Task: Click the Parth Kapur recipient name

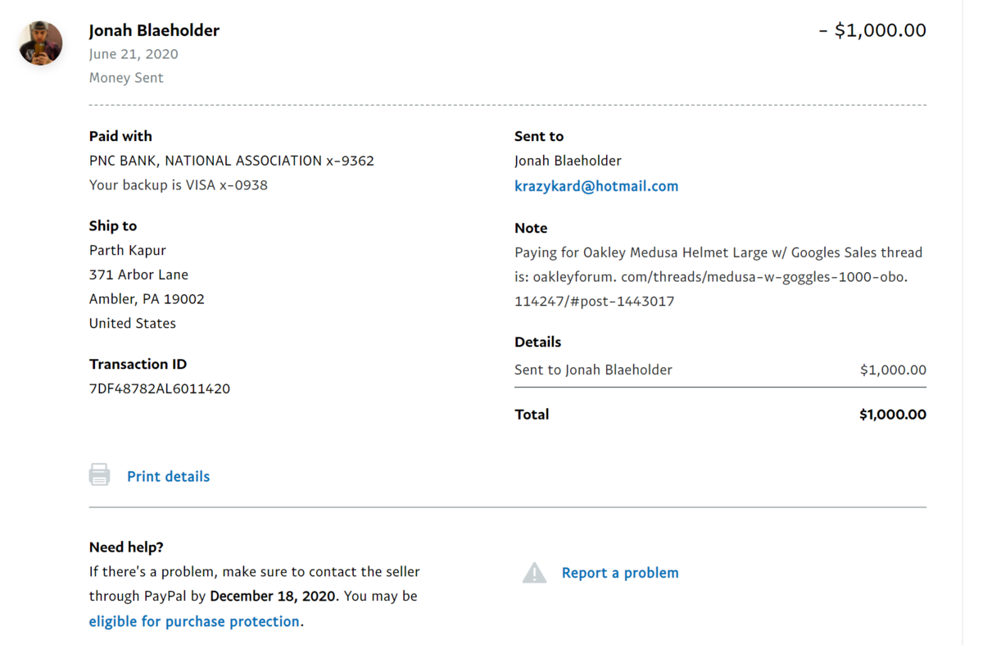Action: (128, 250)
